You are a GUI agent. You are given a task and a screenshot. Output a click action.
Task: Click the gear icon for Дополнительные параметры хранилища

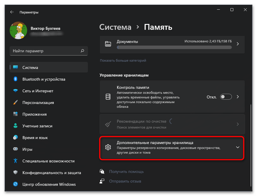point(108,147)
